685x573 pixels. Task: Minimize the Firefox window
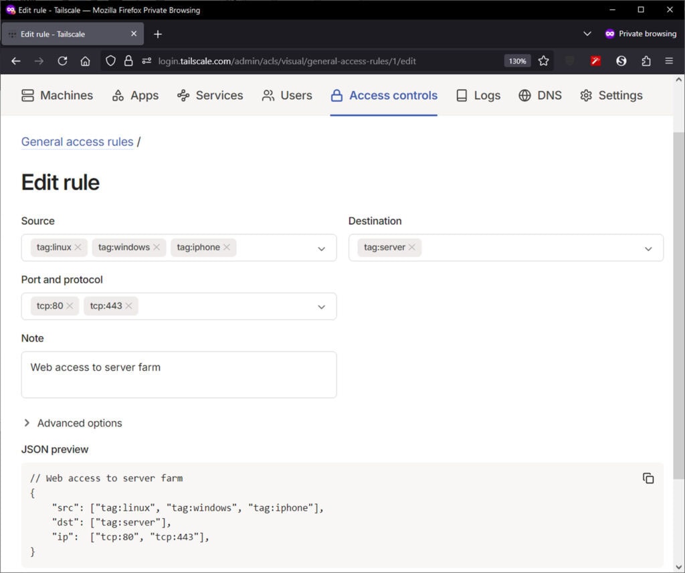612,9
